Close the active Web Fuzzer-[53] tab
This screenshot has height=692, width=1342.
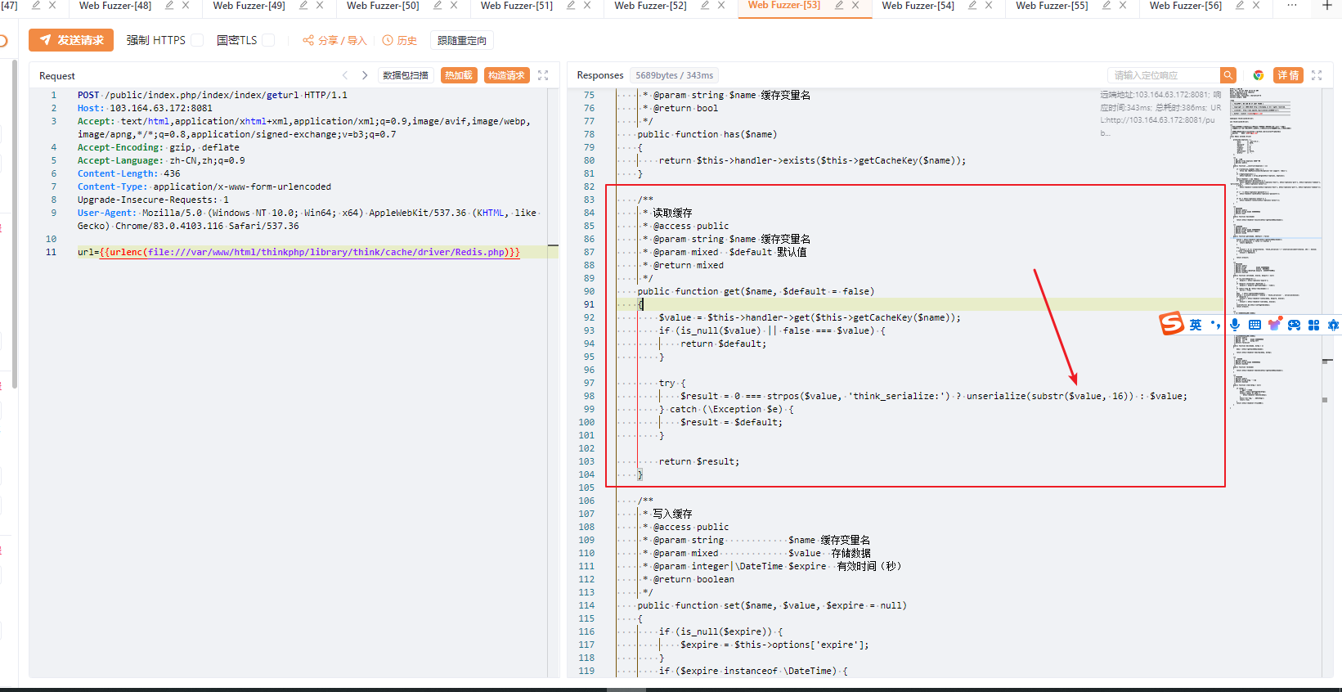click(855, 5)
